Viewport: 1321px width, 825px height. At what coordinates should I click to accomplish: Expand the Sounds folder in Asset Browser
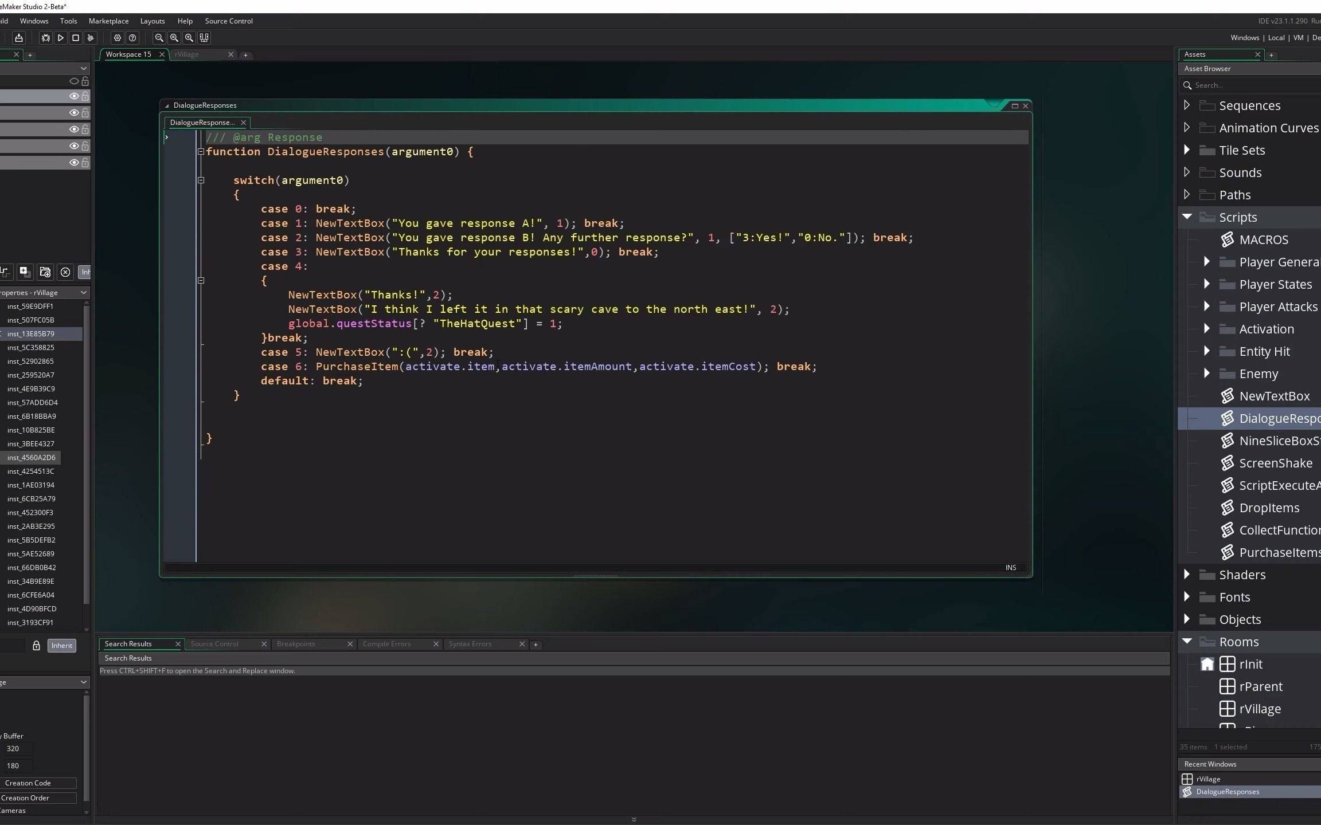(x=1187, y=172)
